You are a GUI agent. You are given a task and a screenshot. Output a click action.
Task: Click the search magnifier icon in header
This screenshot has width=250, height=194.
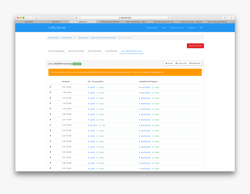click(x=201, y=28)
